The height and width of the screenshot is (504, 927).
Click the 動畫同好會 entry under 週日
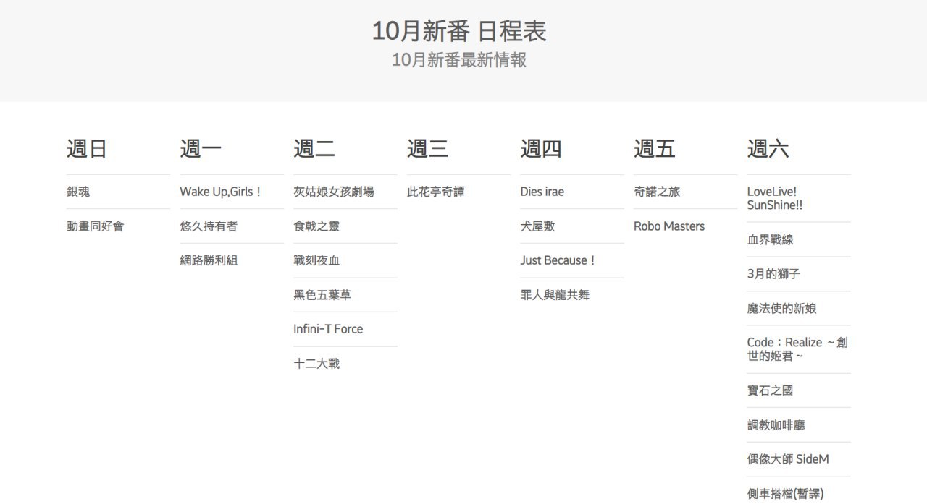[x=96, y=226]
